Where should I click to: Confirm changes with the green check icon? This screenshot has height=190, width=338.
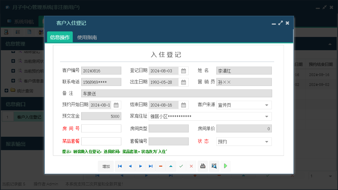[x=181, y=166]
